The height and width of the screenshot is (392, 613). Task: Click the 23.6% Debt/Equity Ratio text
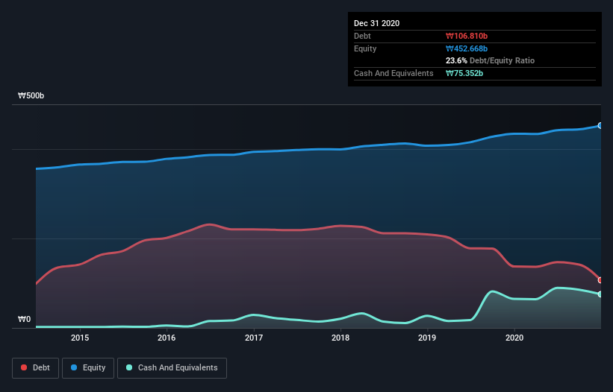(491, 60)
